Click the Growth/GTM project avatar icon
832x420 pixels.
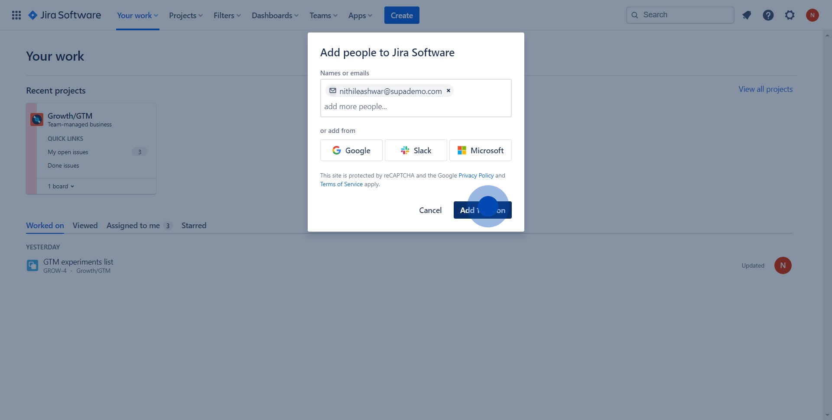(37, 119)
